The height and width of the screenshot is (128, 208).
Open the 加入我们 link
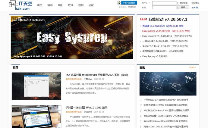coord(195,8)
